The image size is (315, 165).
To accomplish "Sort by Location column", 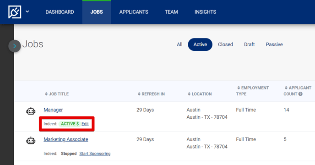I will coord(200,94).
